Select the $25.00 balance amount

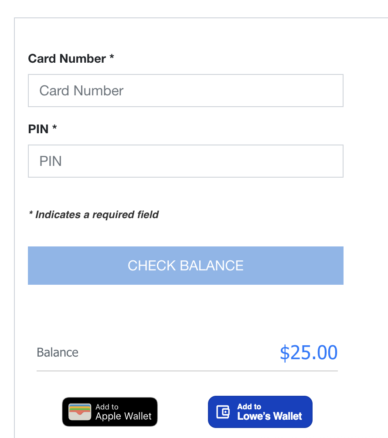[x=309, y=352]
